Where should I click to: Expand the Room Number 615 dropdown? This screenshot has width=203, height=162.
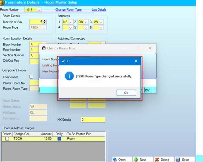39,10
